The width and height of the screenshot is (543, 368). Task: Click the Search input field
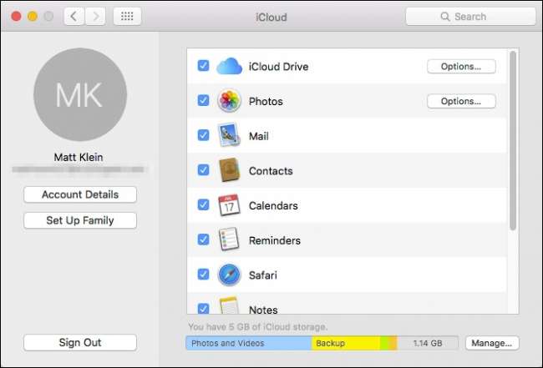(470, 16)
